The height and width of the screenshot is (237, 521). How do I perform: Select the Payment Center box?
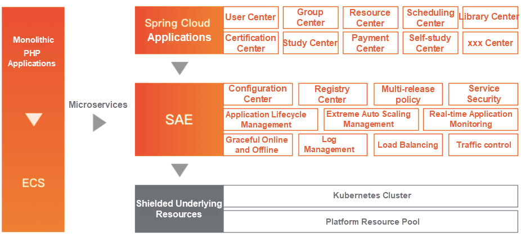370,43
